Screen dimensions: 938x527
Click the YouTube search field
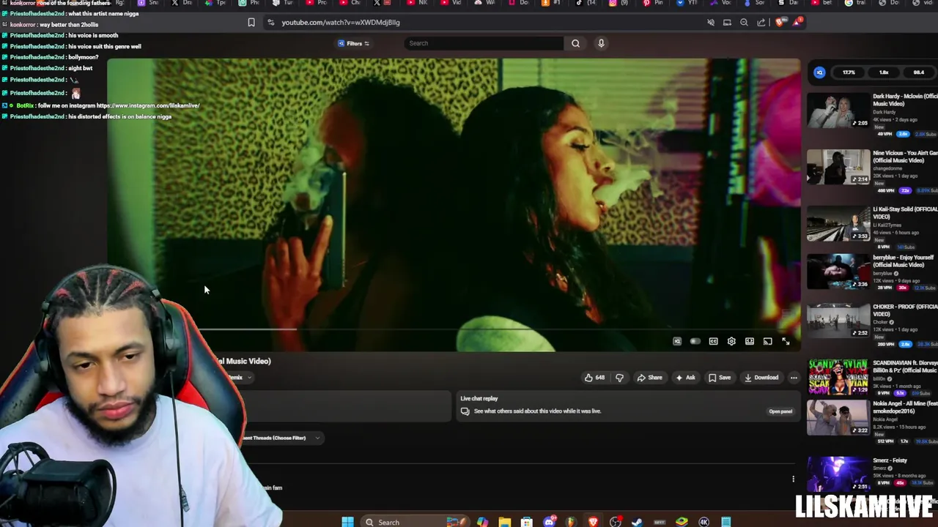[485, 43]
